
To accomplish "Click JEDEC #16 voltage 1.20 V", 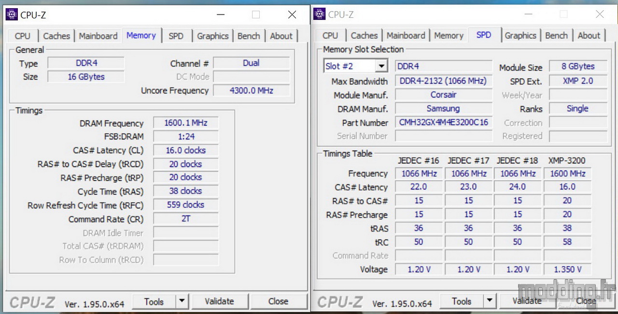I will (419, 270).
